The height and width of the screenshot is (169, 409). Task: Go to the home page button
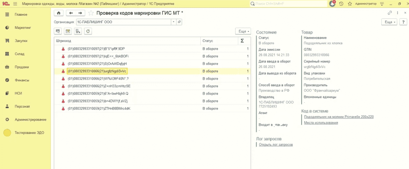tap(58, 13)
